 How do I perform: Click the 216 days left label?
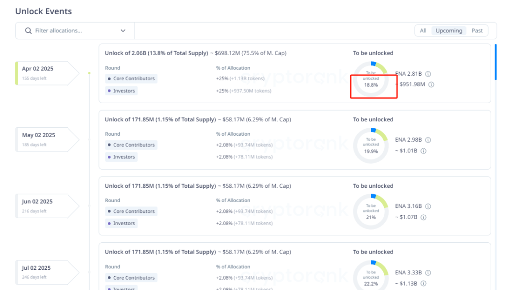pyautogui.click(x=34, y=211)
